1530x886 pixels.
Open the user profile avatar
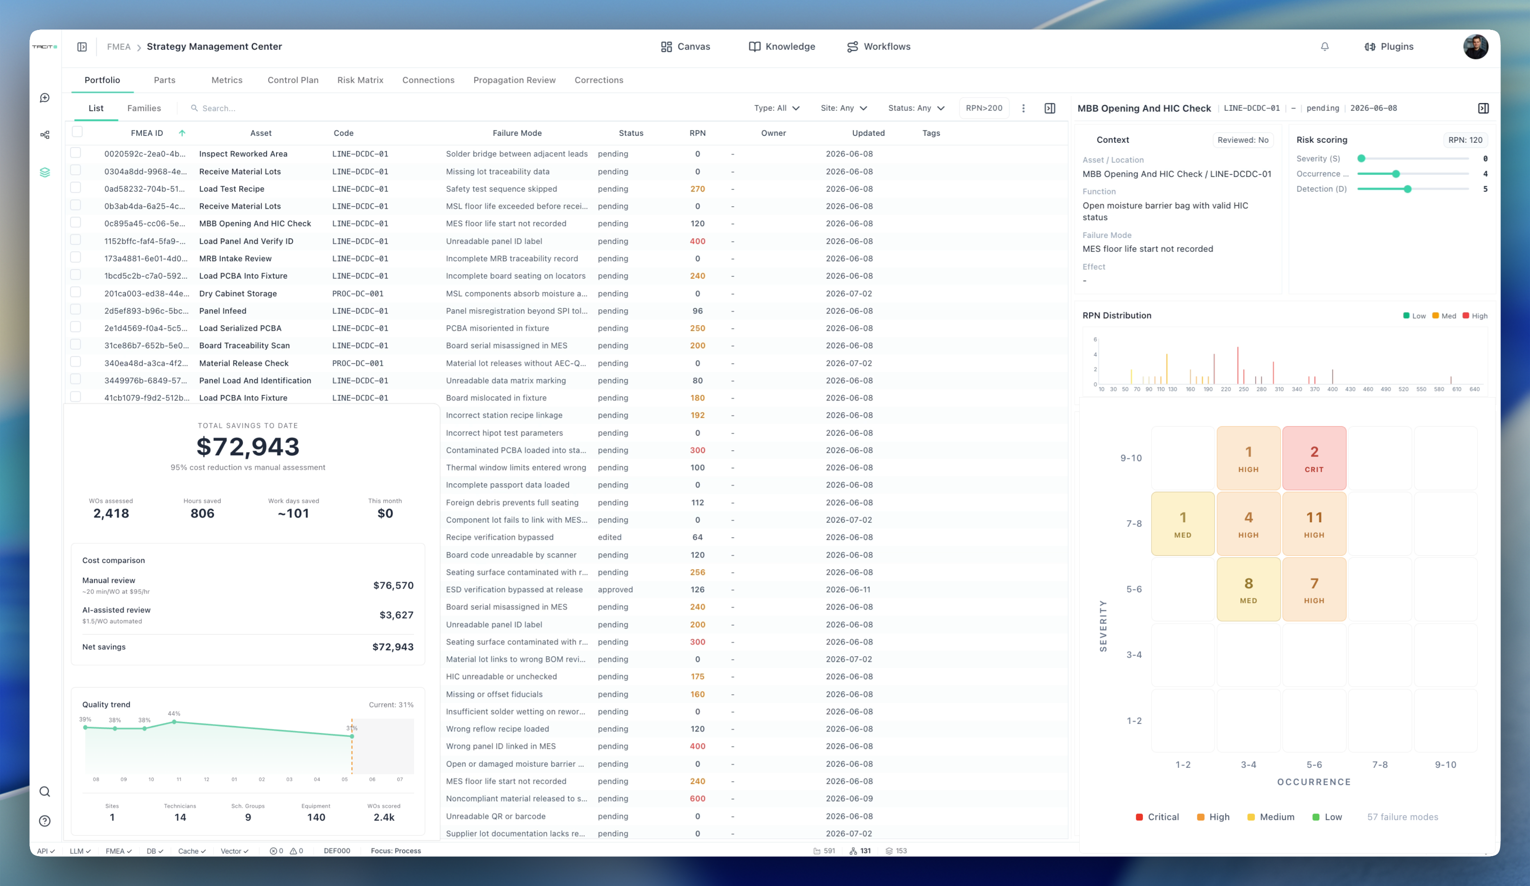(1475, 47)
